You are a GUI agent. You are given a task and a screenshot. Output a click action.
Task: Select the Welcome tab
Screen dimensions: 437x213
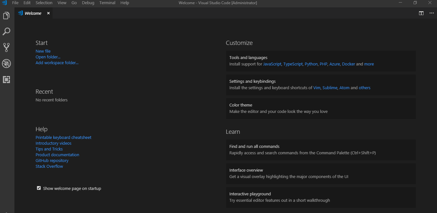(32, 13)
